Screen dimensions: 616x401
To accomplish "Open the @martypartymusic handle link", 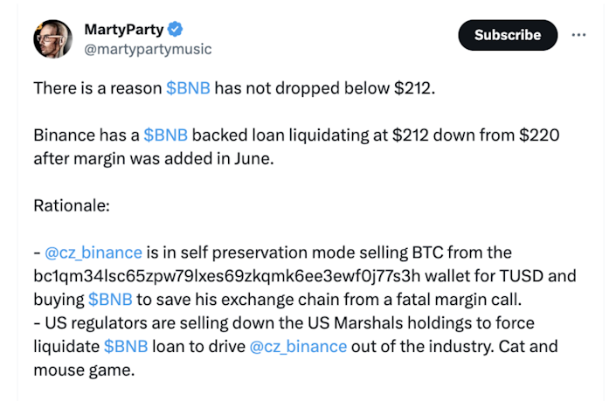I will [x=148, y=50].
